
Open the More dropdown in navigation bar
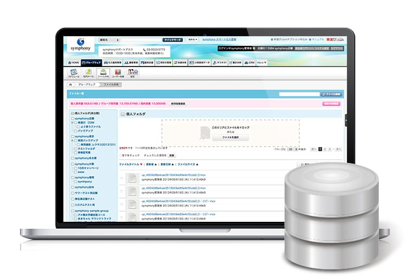tap(261, 63)
